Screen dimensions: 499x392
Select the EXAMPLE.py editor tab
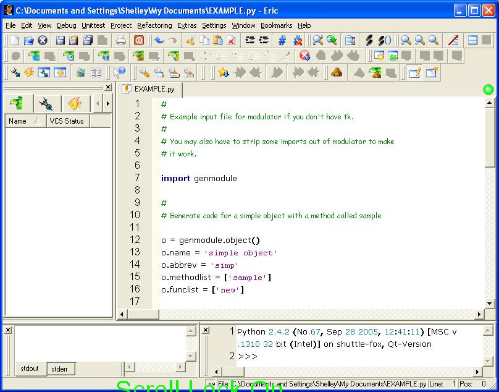coord(150,89)
